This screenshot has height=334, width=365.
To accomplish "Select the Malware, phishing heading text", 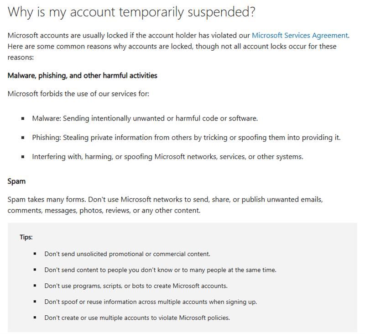I will tap(83, 75).
